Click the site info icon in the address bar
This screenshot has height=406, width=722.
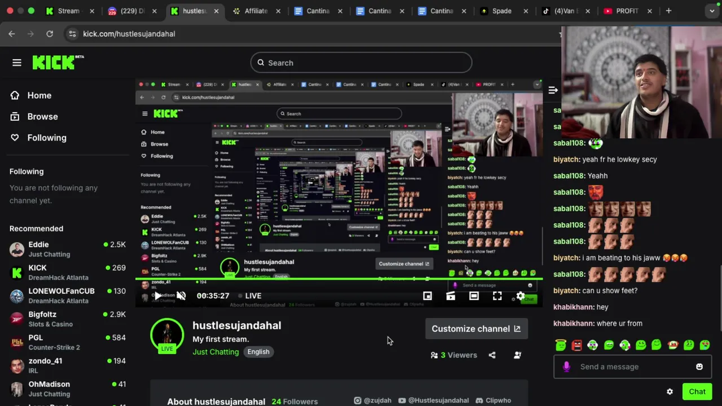72,34
